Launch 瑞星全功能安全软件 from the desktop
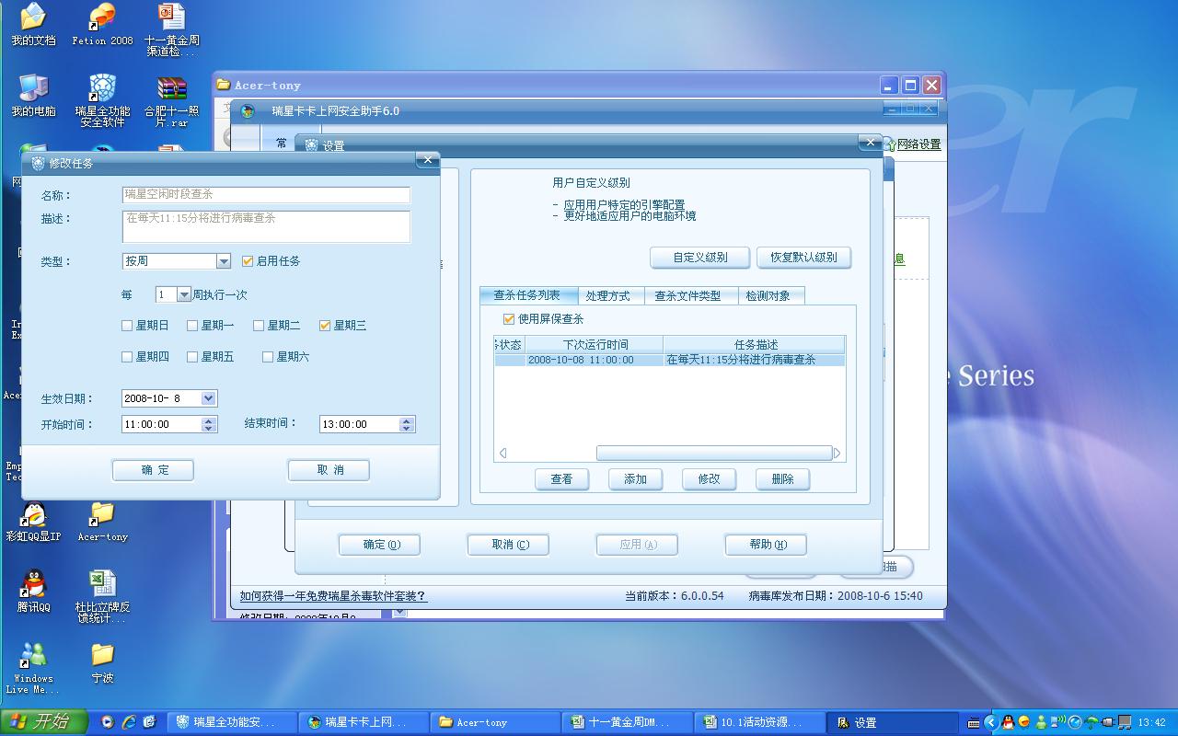This screenshot has height=736, width=1178. pyautogui.click(x=102, y=101)
